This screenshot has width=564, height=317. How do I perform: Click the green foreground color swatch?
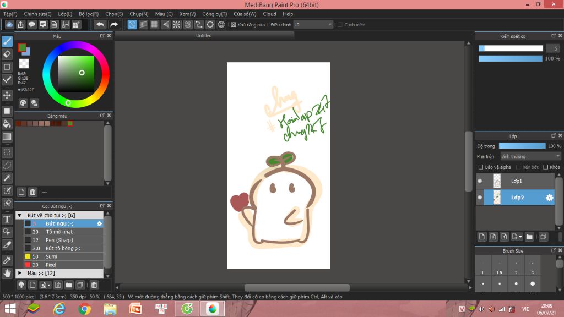point(22,47)
